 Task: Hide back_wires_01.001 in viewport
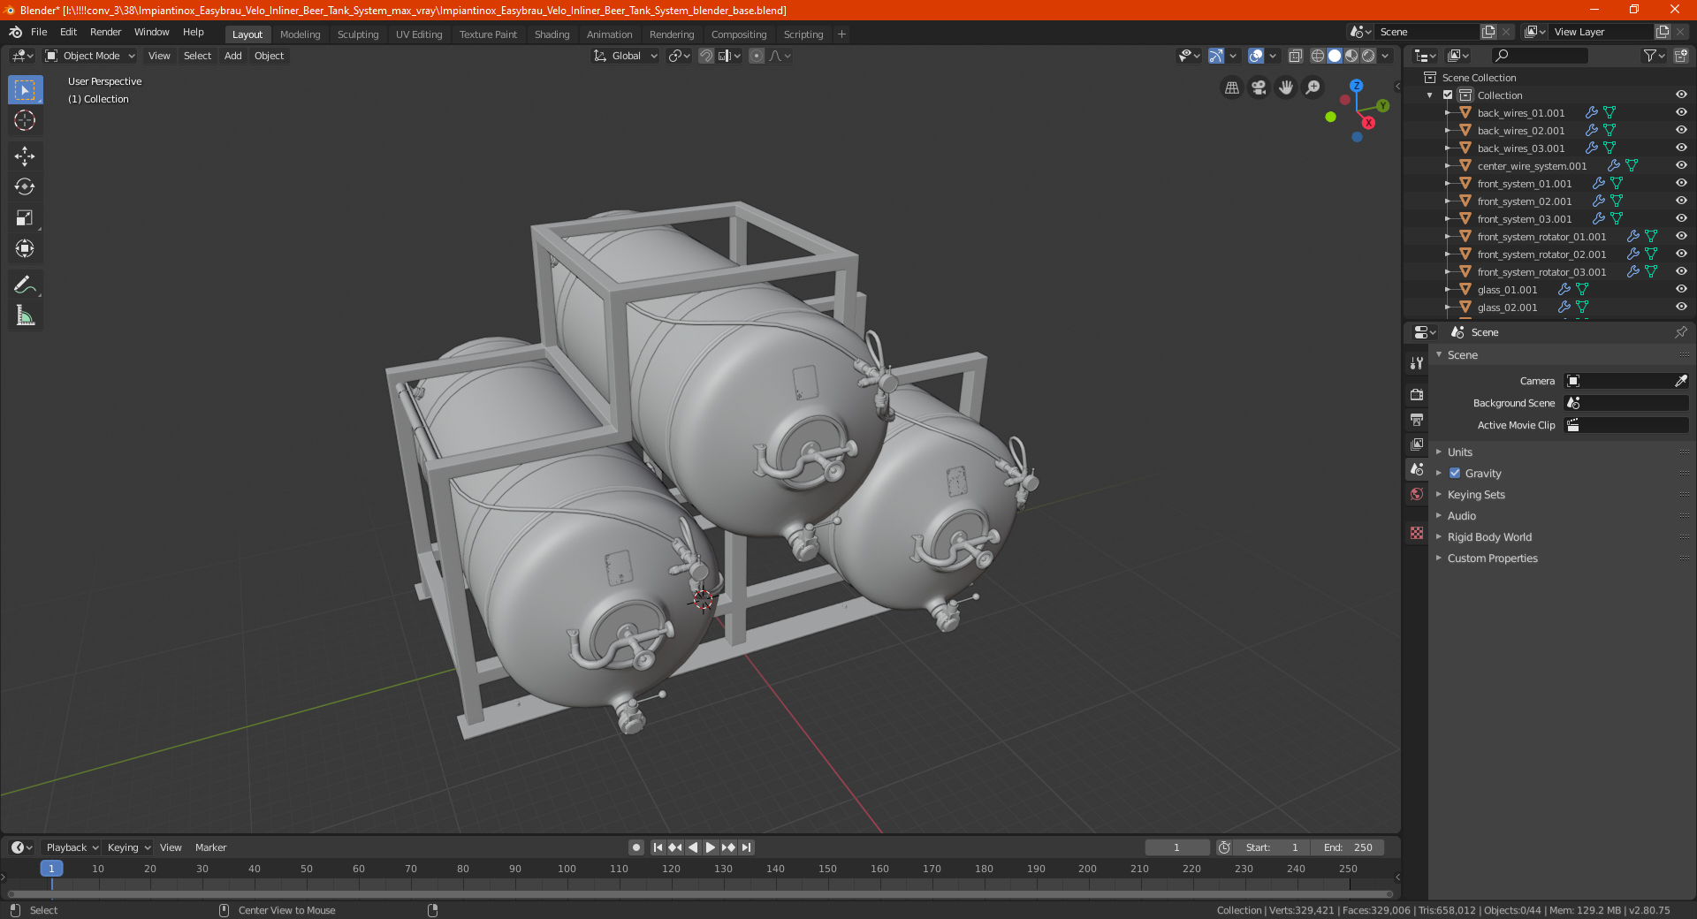point(1681,113)
